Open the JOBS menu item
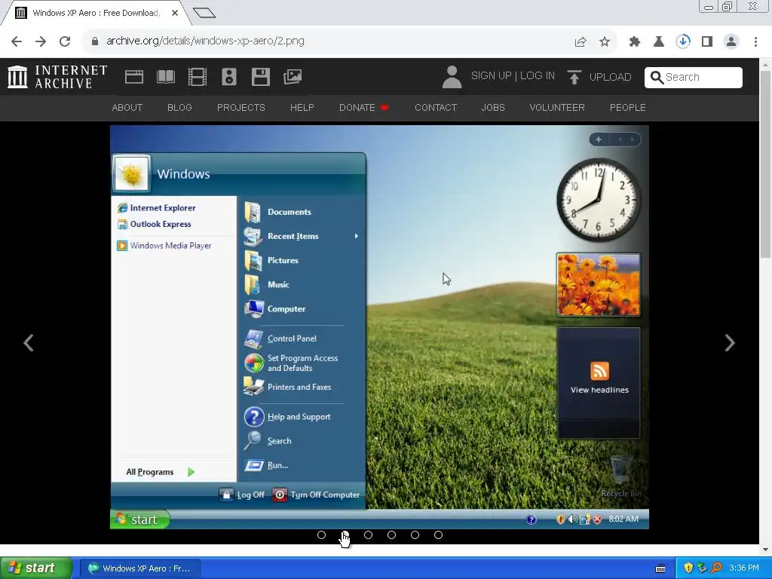 click(x=493, y=107)
